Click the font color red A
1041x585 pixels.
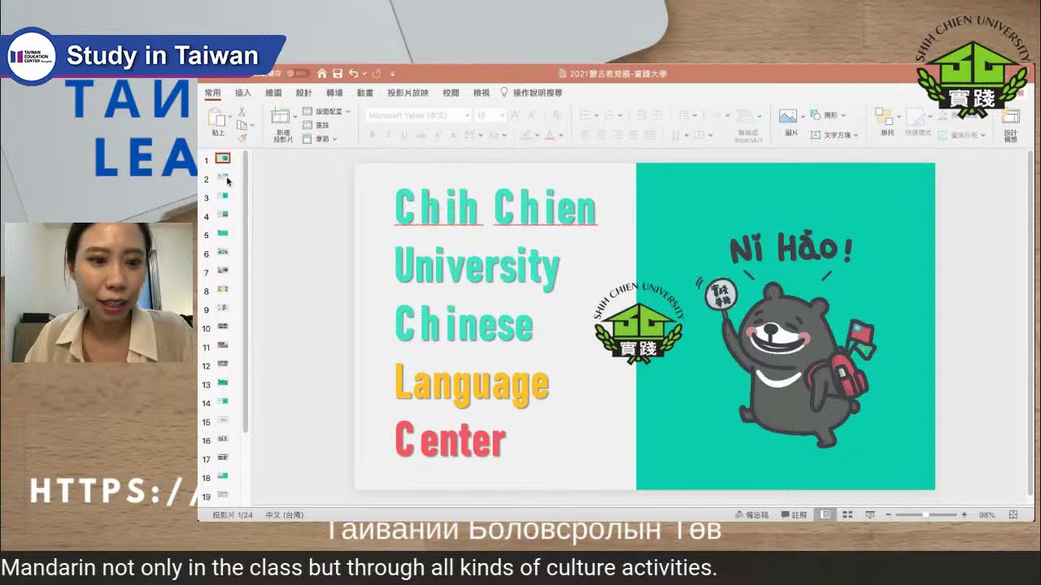(550, 135)
